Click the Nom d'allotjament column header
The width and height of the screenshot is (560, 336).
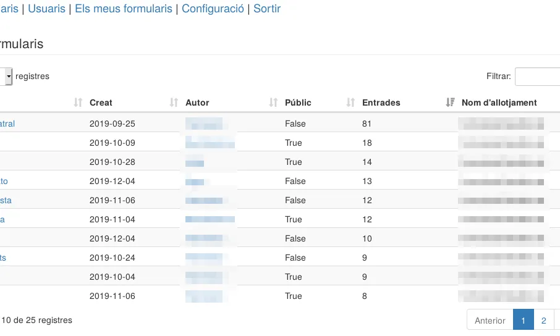pos(499,103)
